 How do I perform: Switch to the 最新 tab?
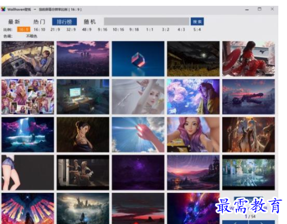[x=14, y=21]
